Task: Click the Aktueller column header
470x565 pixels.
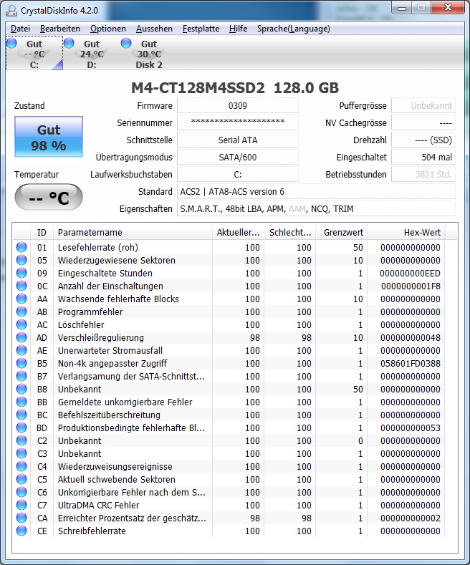Action: (x=239, y=233)
